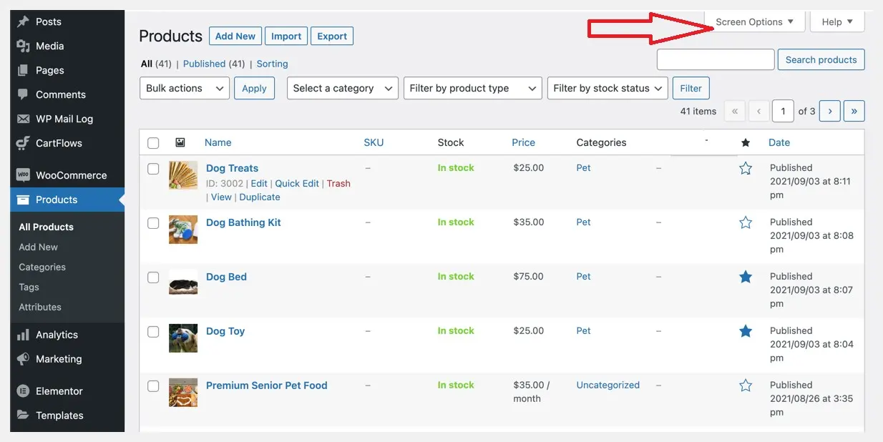Check the Dog Treats row checkbox

click(x=153, y=169)
